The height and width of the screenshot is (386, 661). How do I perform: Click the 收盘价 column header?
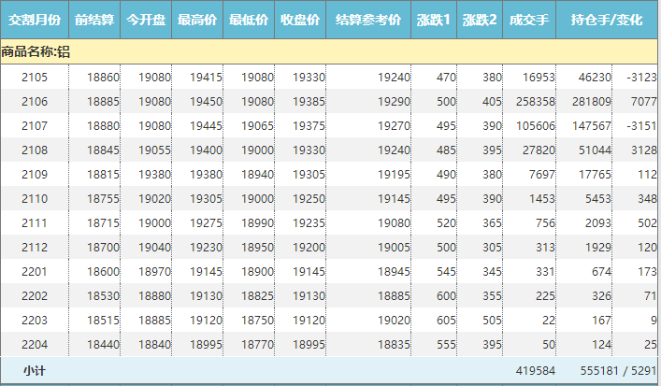pos(300,20)
